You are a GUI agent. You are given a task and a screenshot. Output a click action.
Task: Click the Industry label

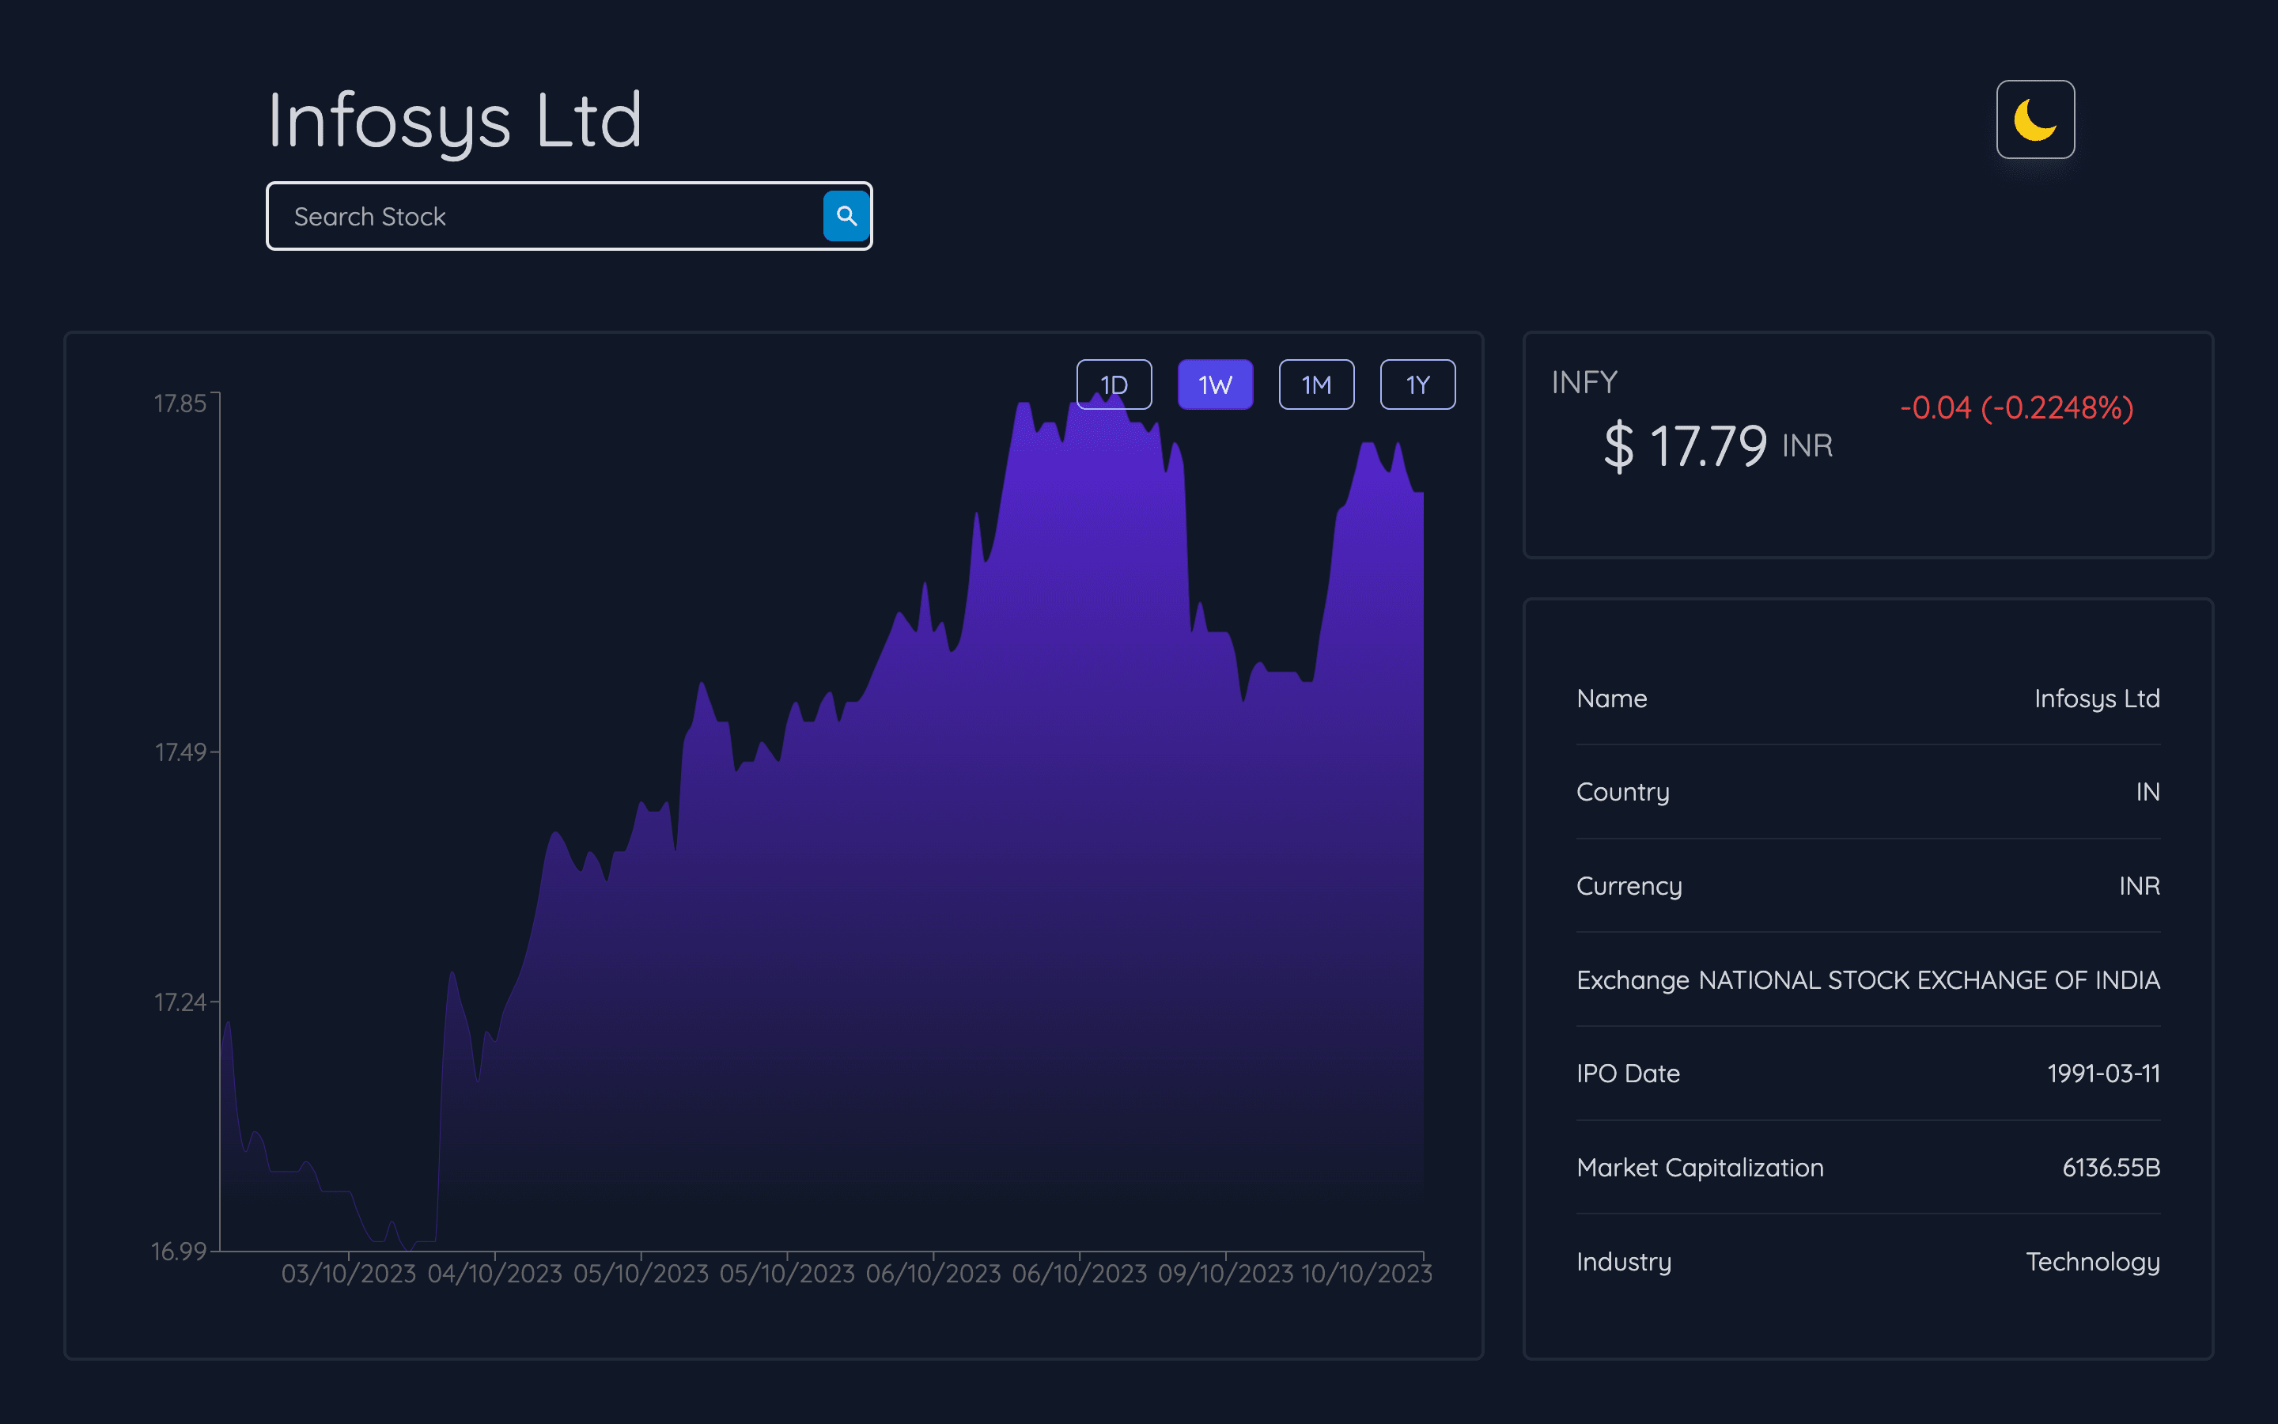pyautogui.click(x=1624, y=1261)
